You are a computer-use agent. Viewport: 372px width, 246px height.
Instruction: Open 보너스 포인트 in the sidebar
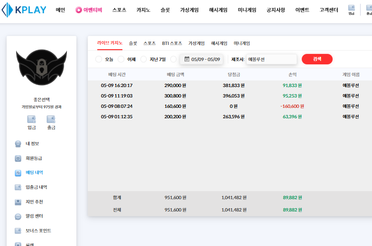[38, 231]
